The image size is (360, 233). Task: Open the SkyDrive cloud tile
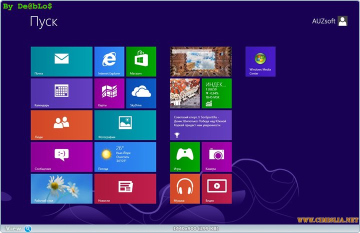tap(141, 93)
